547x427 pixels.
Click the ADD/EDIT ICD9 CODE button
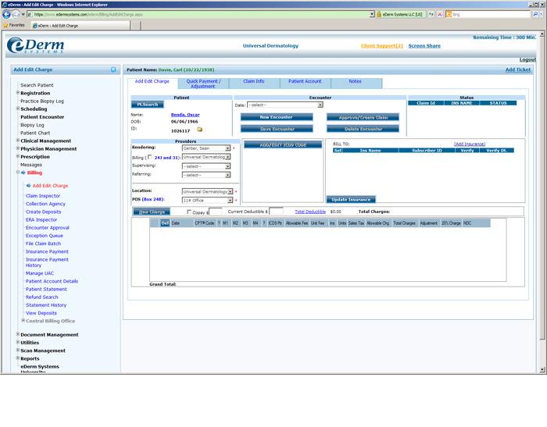click(x=283, y=144)
